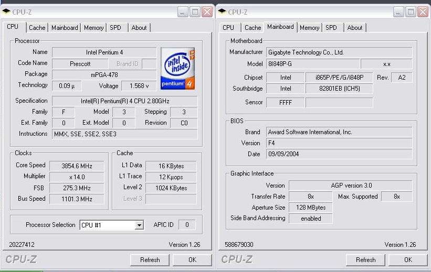Switch to the Mainboard tab in the left window
This screenshot has width=431, height=272.
coord(65,28)
